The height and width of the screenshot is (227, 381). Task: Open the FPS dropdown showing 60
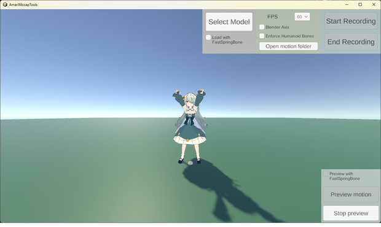click(x=302, y=17)
